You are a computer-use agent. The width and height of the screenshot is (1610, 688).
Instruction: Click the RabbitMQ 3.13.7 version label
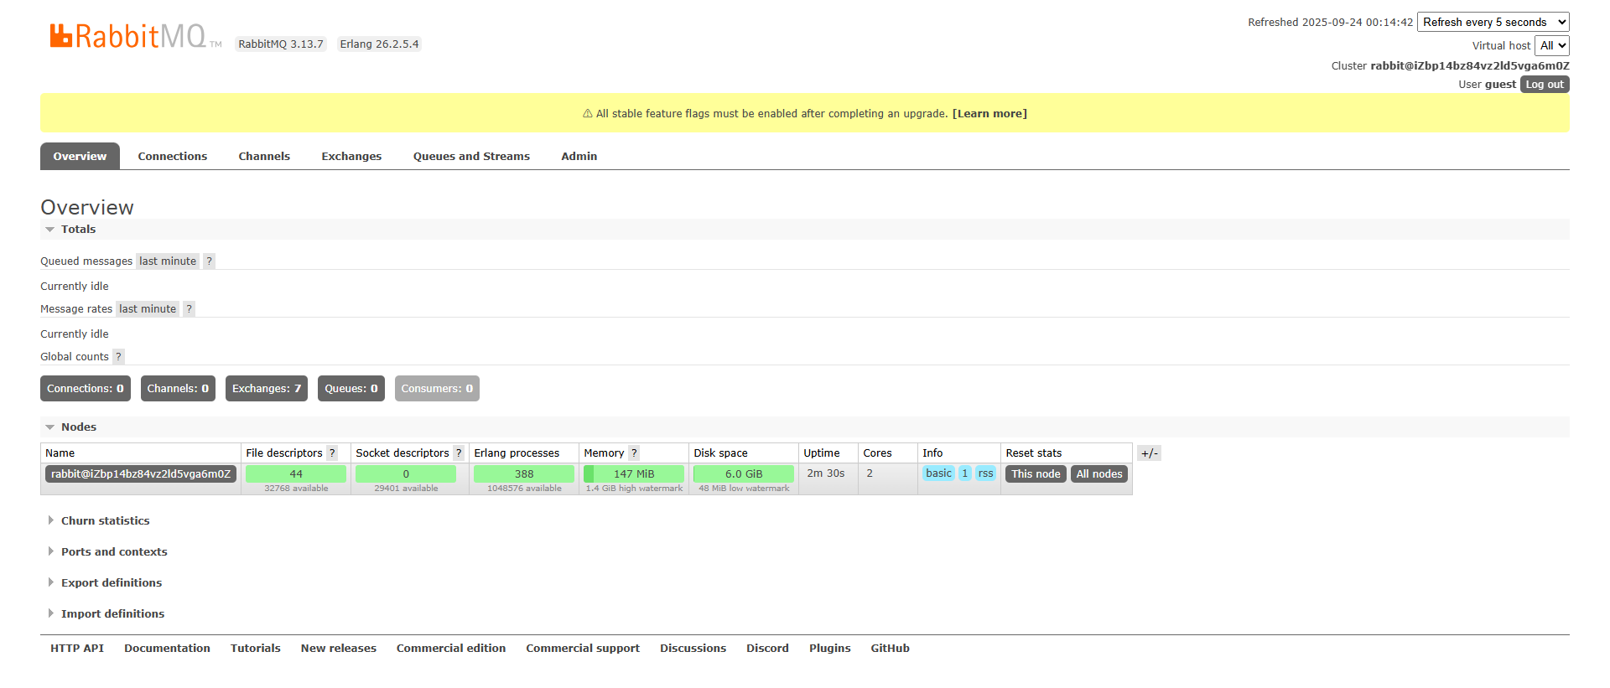281,44
